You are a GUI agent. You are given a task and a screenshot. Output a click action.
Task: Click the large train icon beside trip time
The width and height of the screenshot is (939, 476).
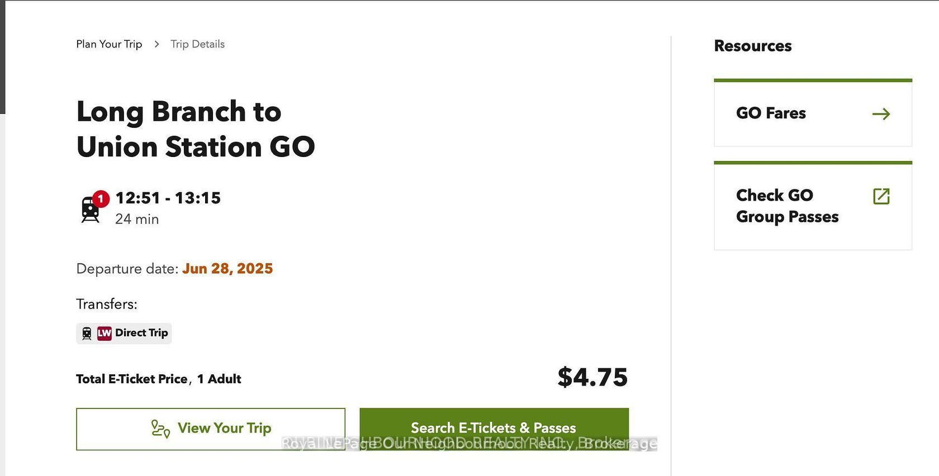[x=89, y=211]
